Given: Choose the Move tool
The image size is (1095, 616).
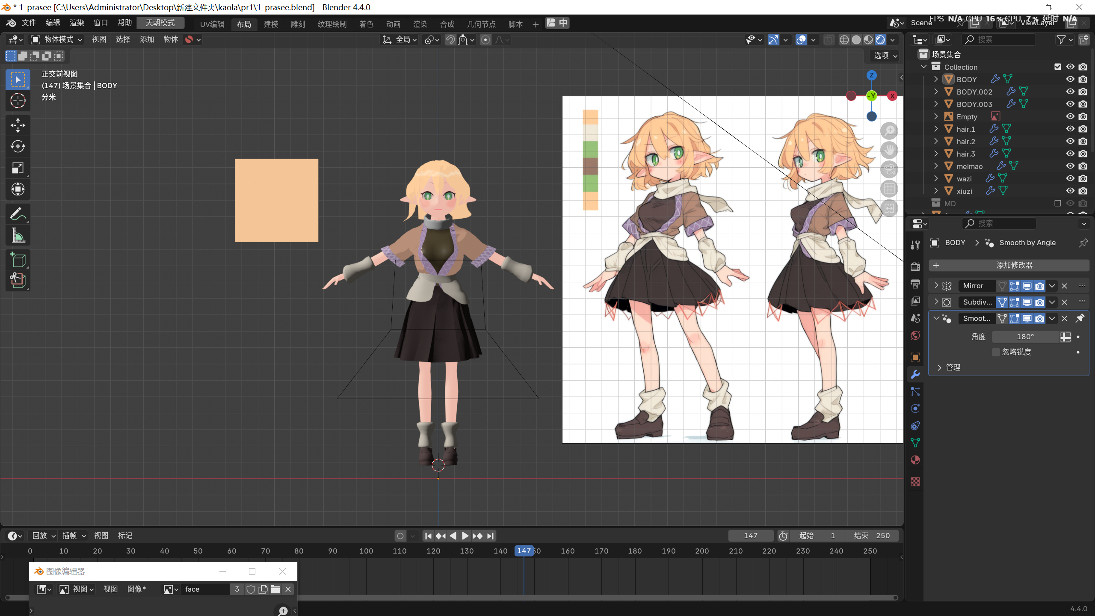Looking at the screenshot, I should point(18,125).
